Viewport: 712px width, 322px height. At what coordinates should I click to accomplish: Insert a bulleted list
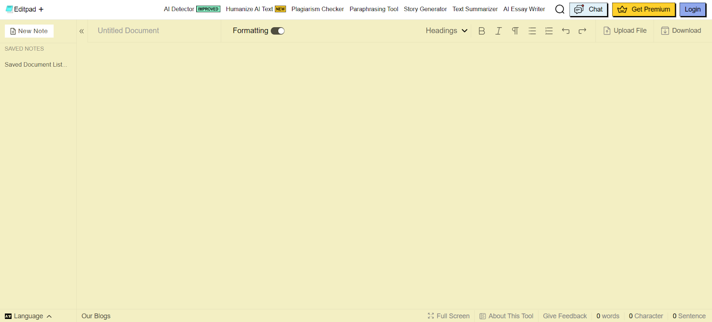tap(532, 31)
